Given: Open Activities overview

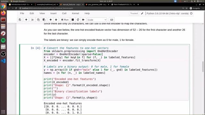Looking at the screenshot, I should pyautogui.click(x=4, y=1).
